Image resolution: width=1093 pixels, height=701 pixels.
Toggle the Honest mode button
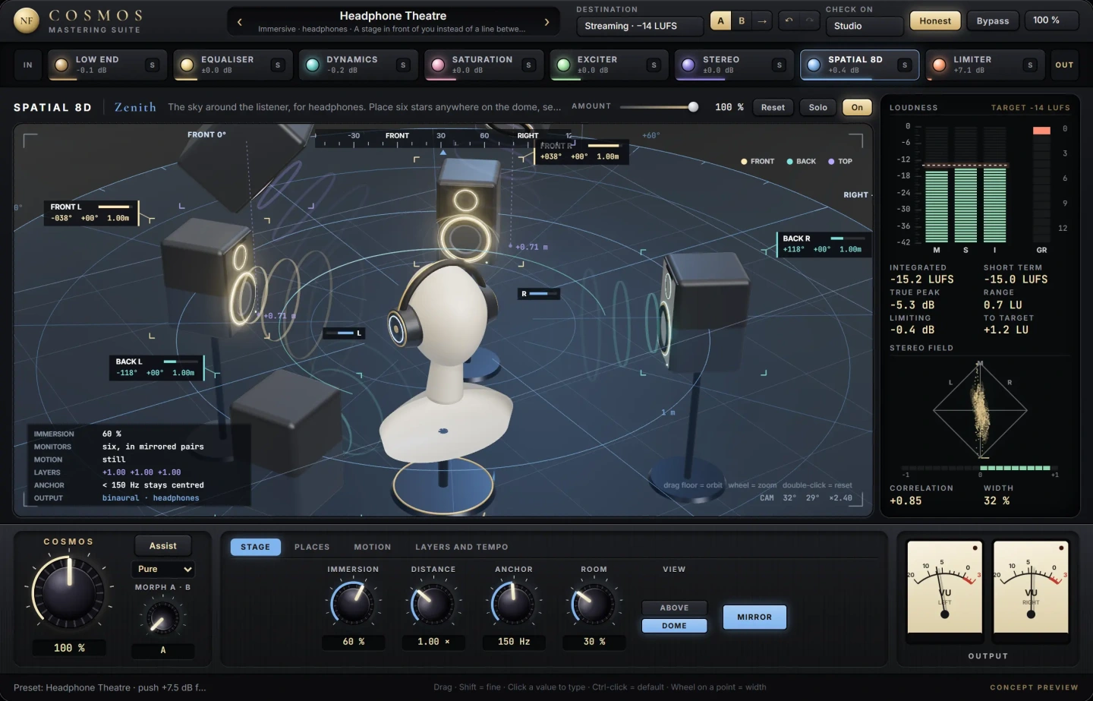point(935,21)
